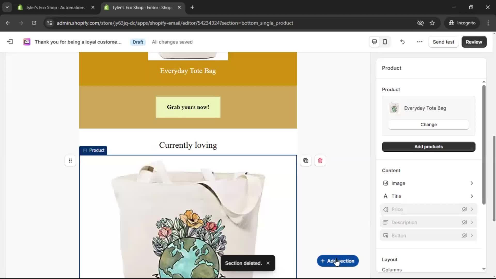Click the Send test button
This screenshot has height=279, width=496.
point(443,42)
